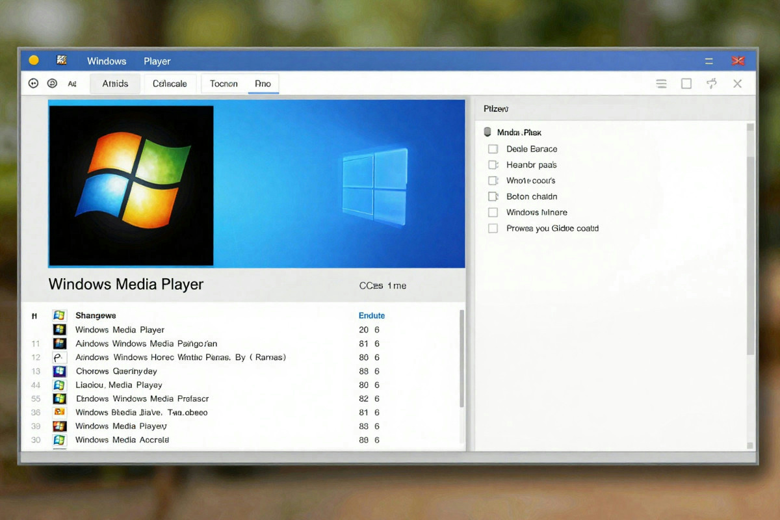Check the 'Deale Barace' checkbox
780x520 pixels.
(x=493, y=149)
